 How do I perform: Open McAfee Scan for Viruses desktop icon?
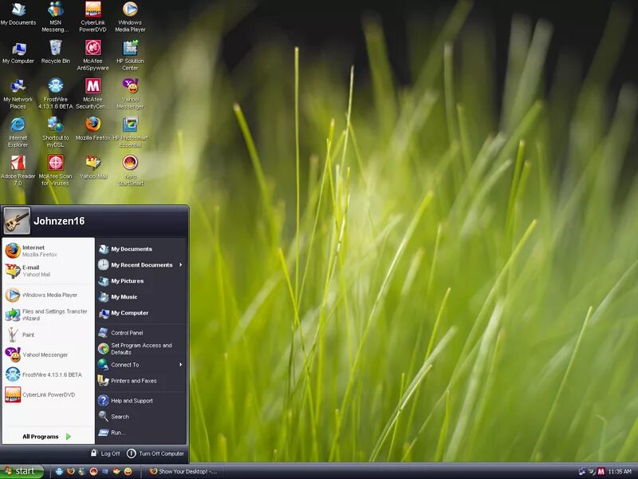click(55, 171)
